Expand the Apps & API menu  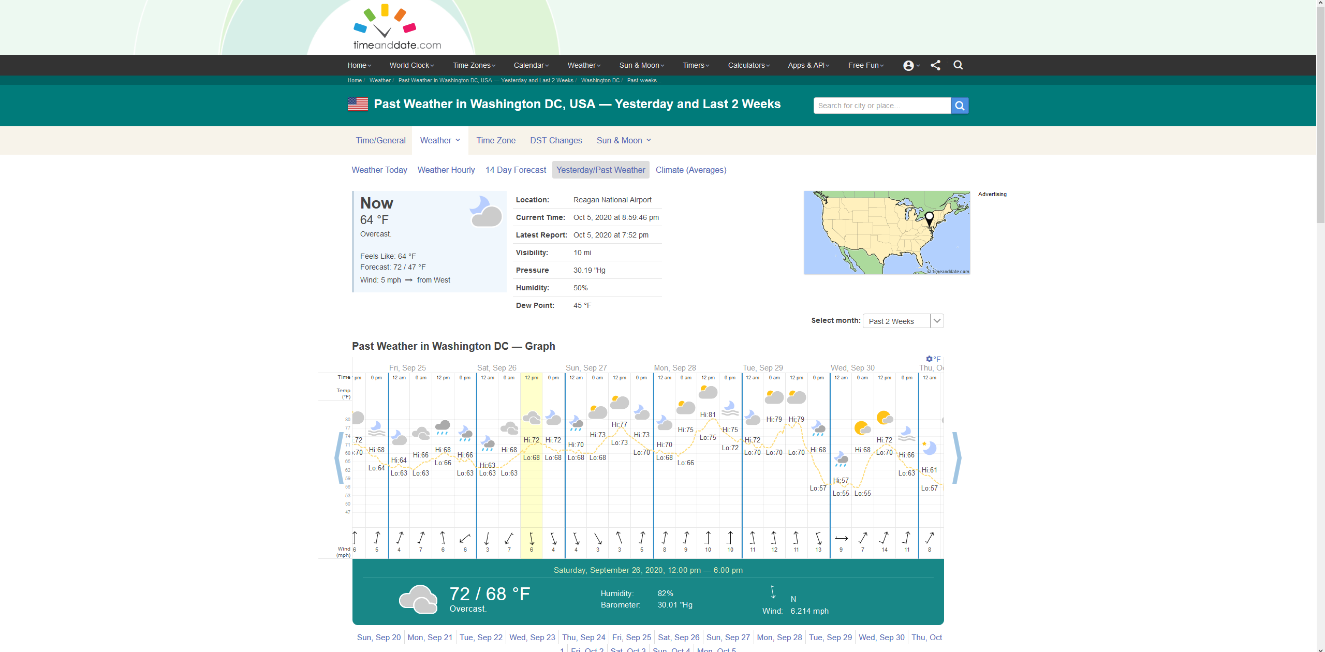(808, 65)
